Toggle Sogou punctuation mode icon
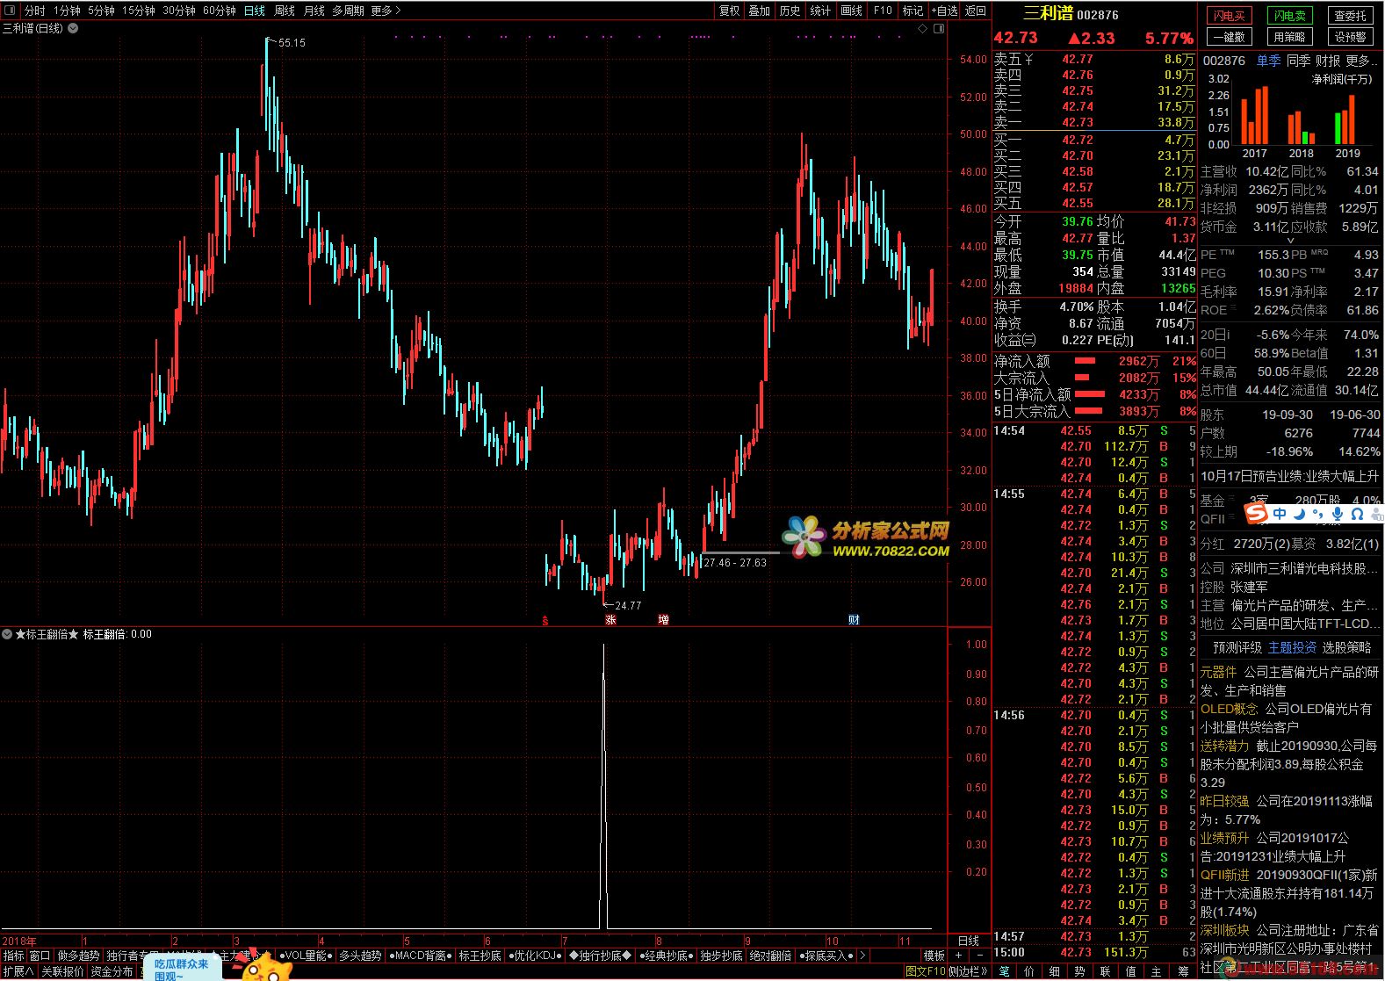This screenshot has height=981, width=1385. click(x=1317, y=514)
